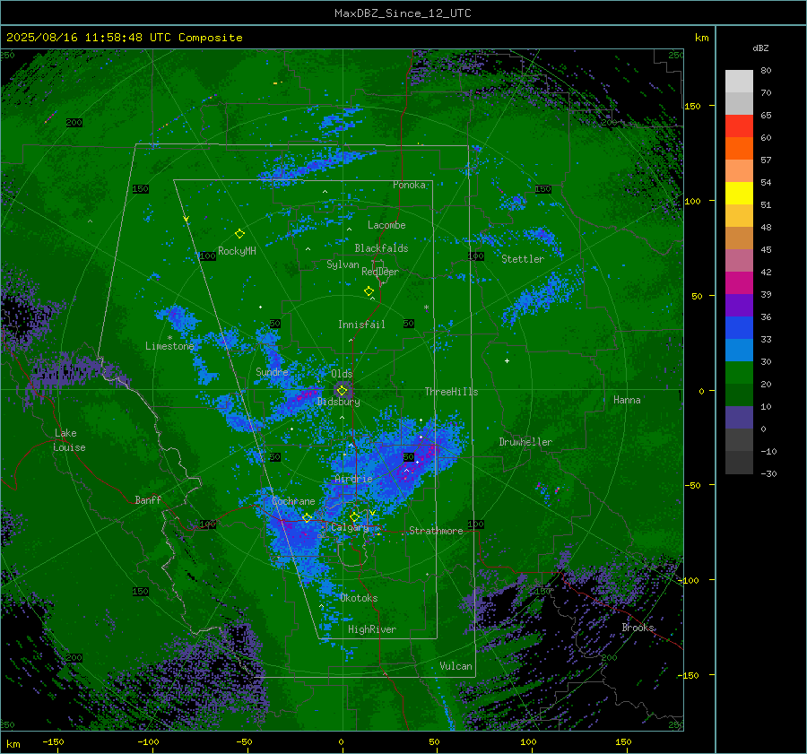Click the RockyMH label

[x=237, y=251]
